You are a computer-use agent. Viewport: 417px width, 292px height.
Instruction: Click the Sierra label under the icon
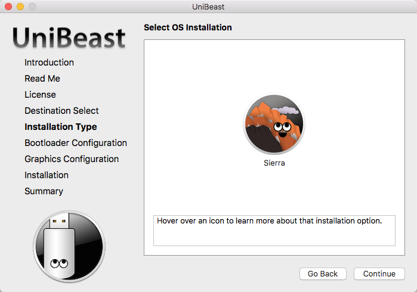[274, 163]
